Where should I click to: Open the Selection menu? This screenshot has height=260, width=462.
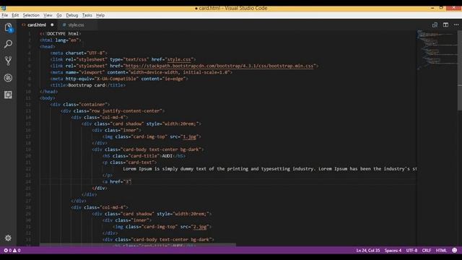[31, 15]
